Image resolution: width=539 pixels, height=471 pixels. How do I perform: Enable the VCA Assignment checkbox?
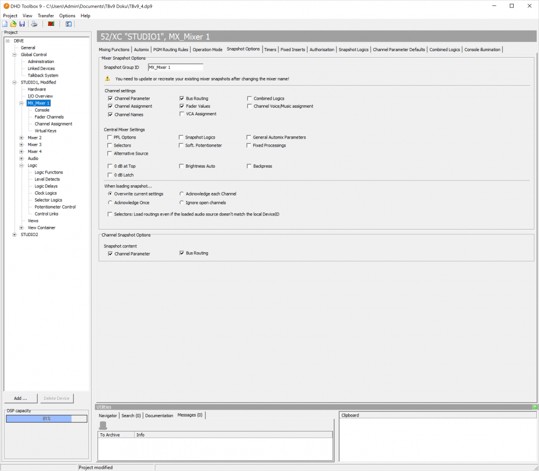pyautogui.click(x=182, y=114)
